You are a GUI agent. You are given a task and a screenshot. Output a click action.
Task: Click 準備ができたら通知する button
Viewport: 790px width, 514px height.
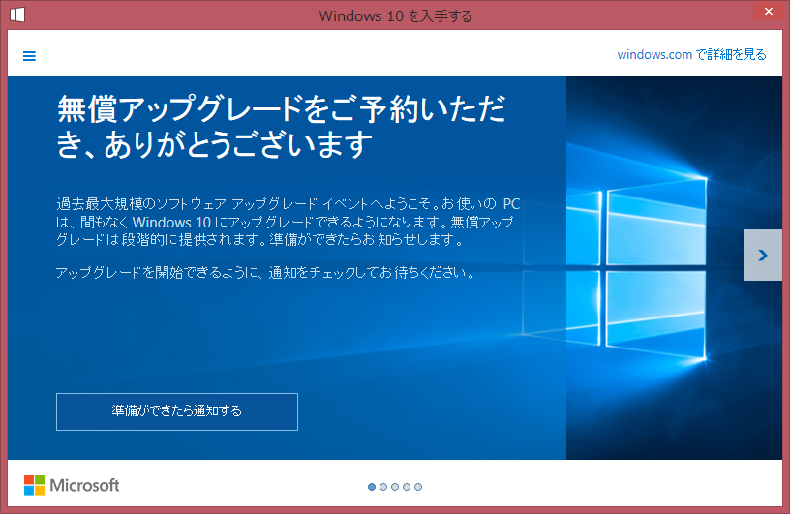177,411
